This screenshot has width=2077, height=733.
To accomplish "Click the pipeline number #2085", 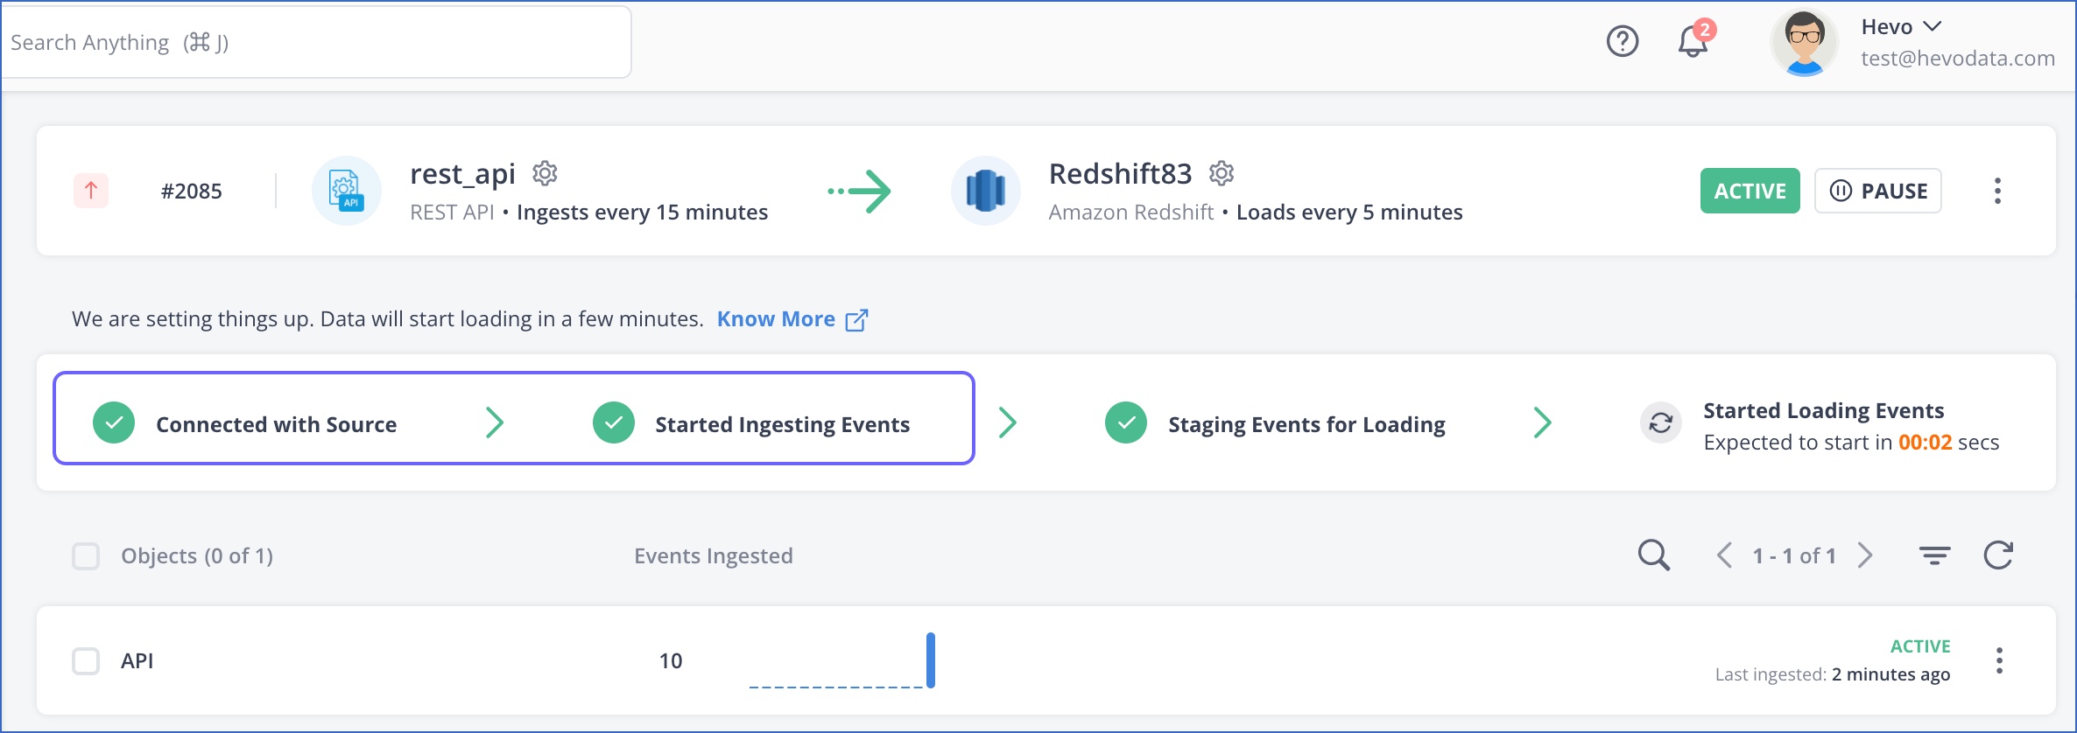I will click(x=192, y=192).
